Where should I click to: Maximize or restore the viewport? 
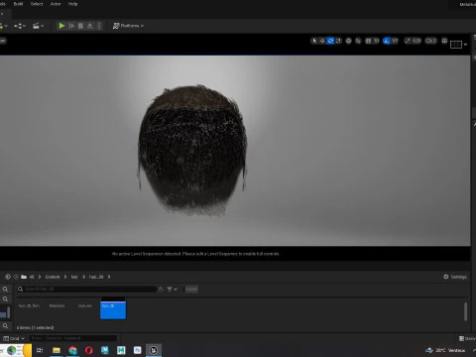coord(444,41)
